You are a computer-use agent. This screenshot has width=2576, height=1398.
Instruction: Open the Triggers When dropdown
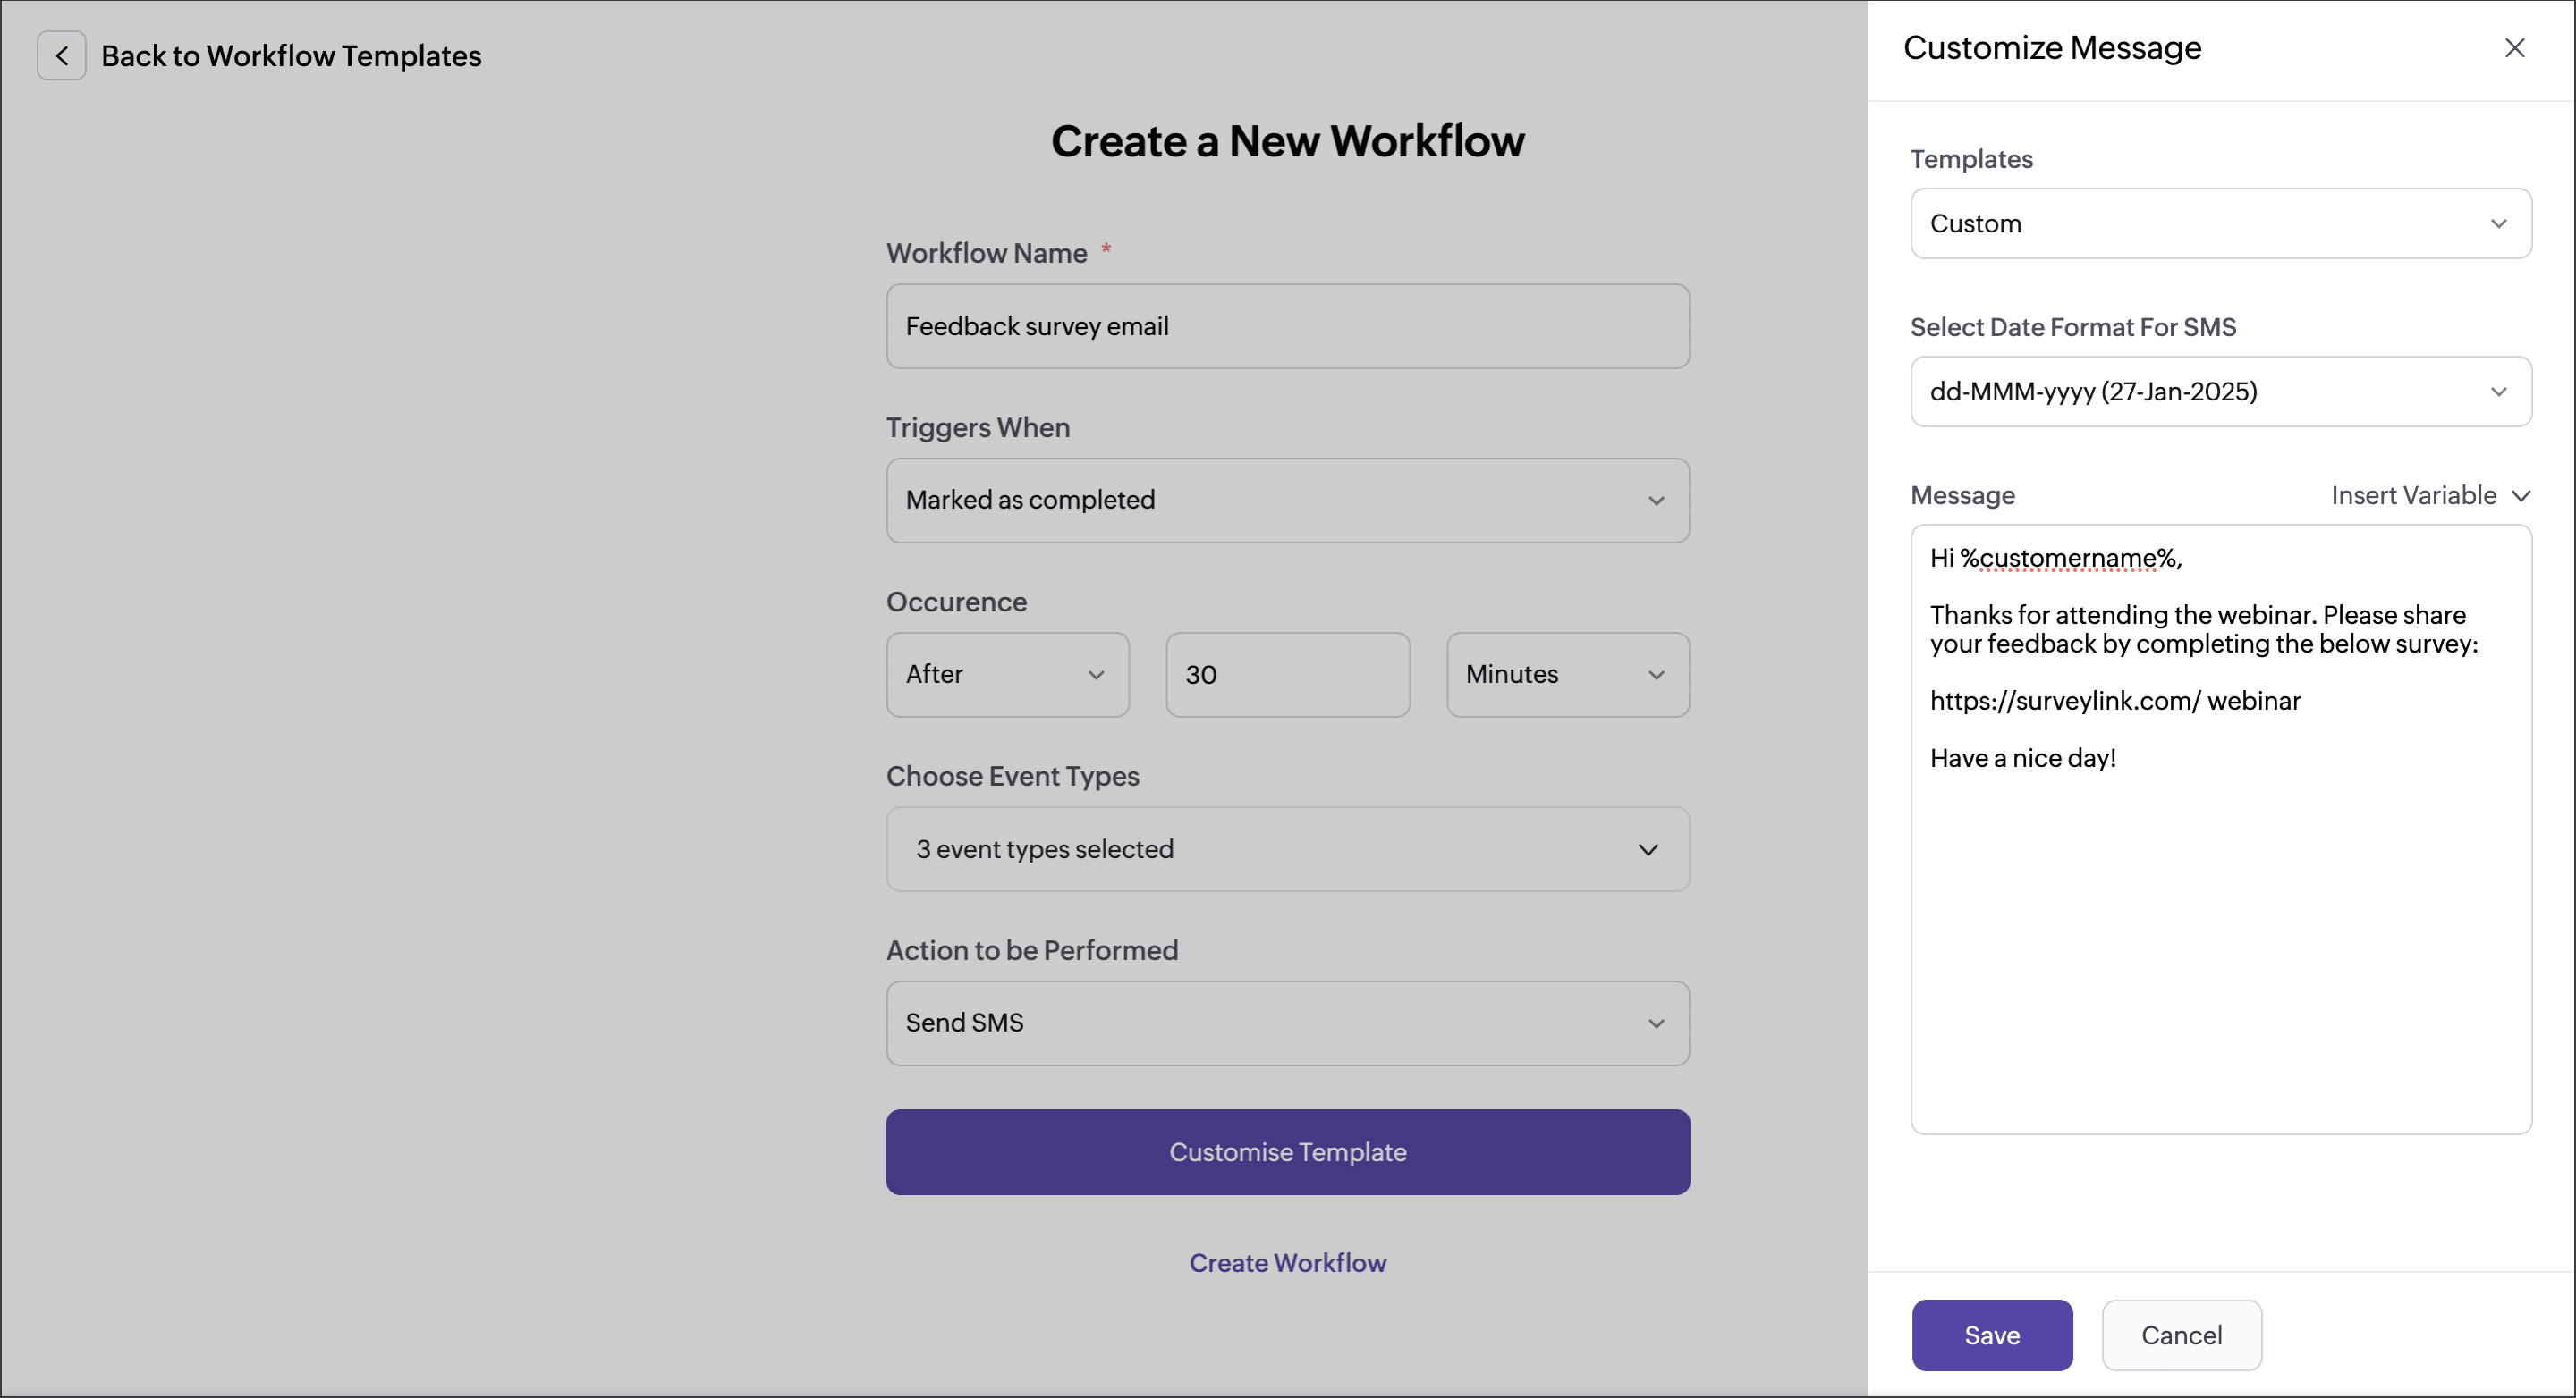coord(1287,501)
